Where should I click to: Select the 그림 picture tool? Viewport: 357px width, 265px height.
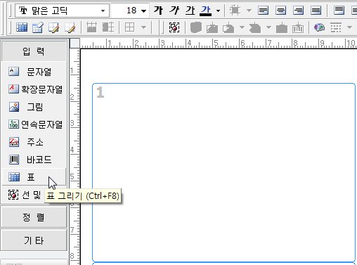pyautogui.click(x=34, y=107)
